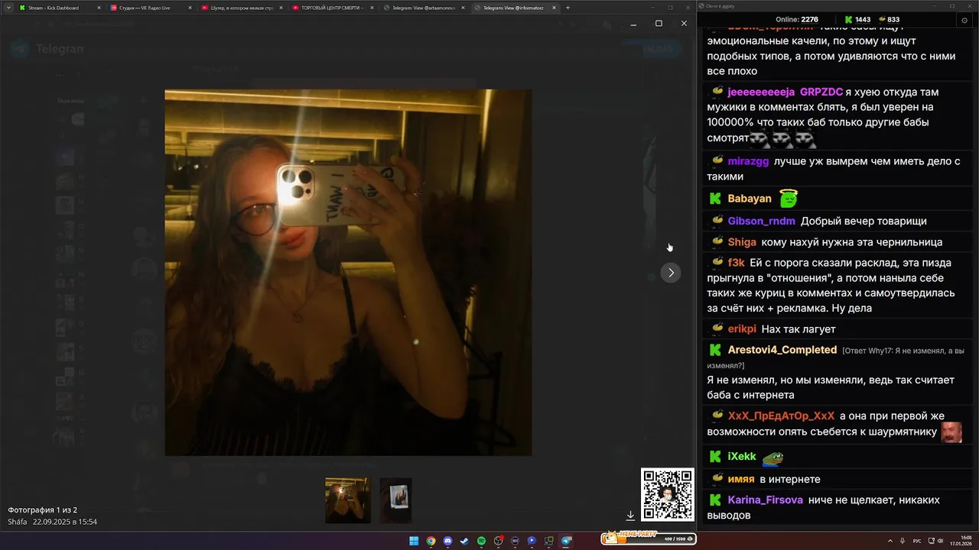Screen dimensions: 979x550
Task: Open chat user jeeeeeeeeja profile
Action: pyautogui.click(x=761, y=92)
